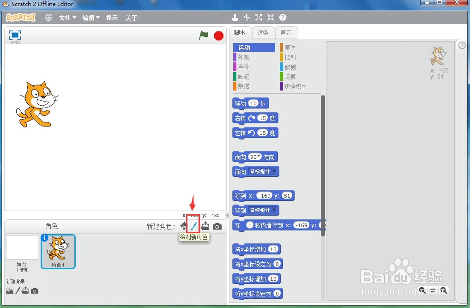Viewport: 470px width, 308px height.
Task: Click seconds field in 秒内滑行到 block
Action: click(x=250, y=225)
